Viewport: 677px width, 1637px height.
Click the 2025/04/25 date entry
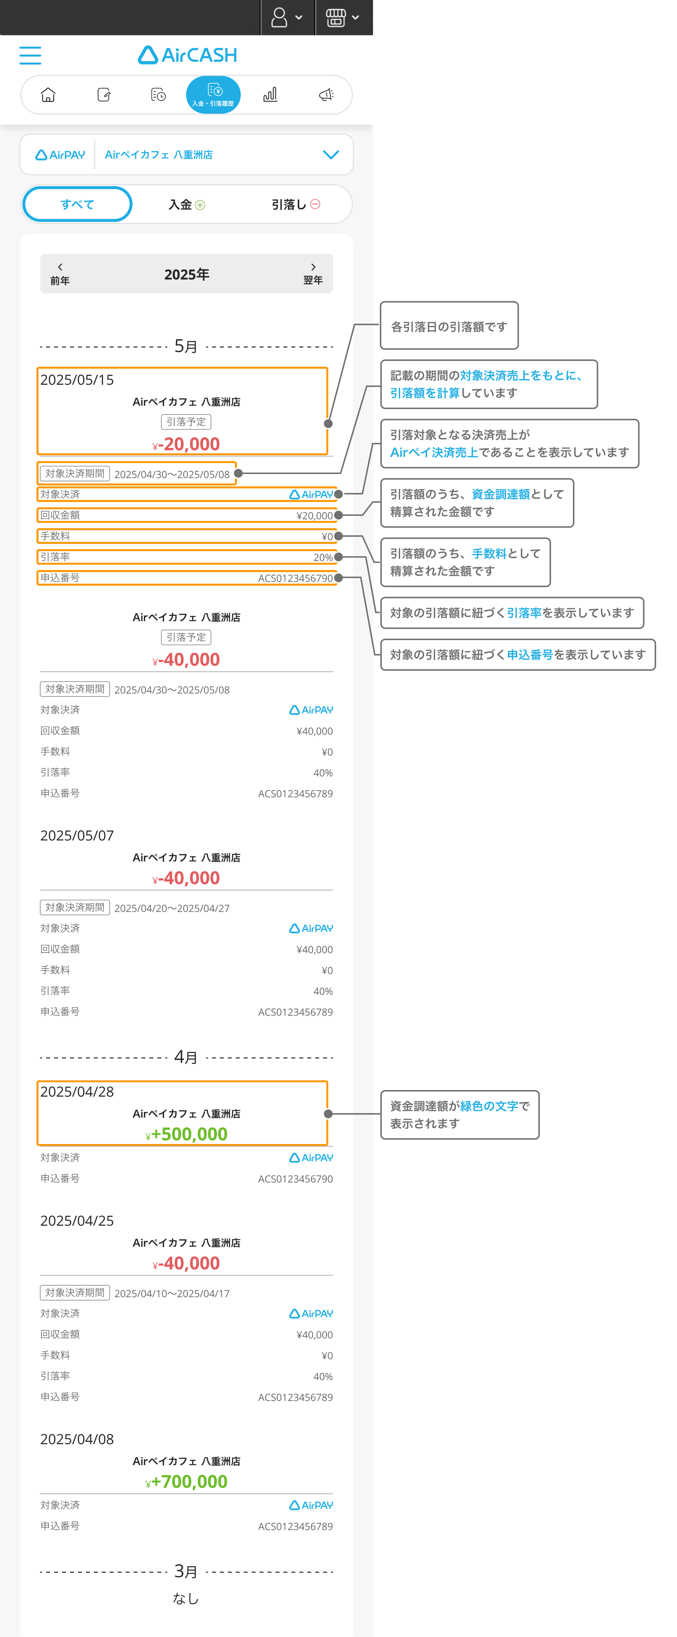pos(77,1221)
